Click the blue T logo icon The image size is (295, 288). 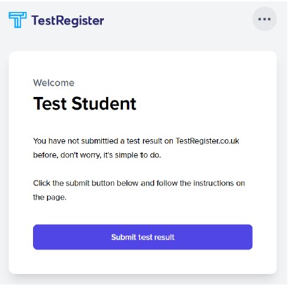18,20
